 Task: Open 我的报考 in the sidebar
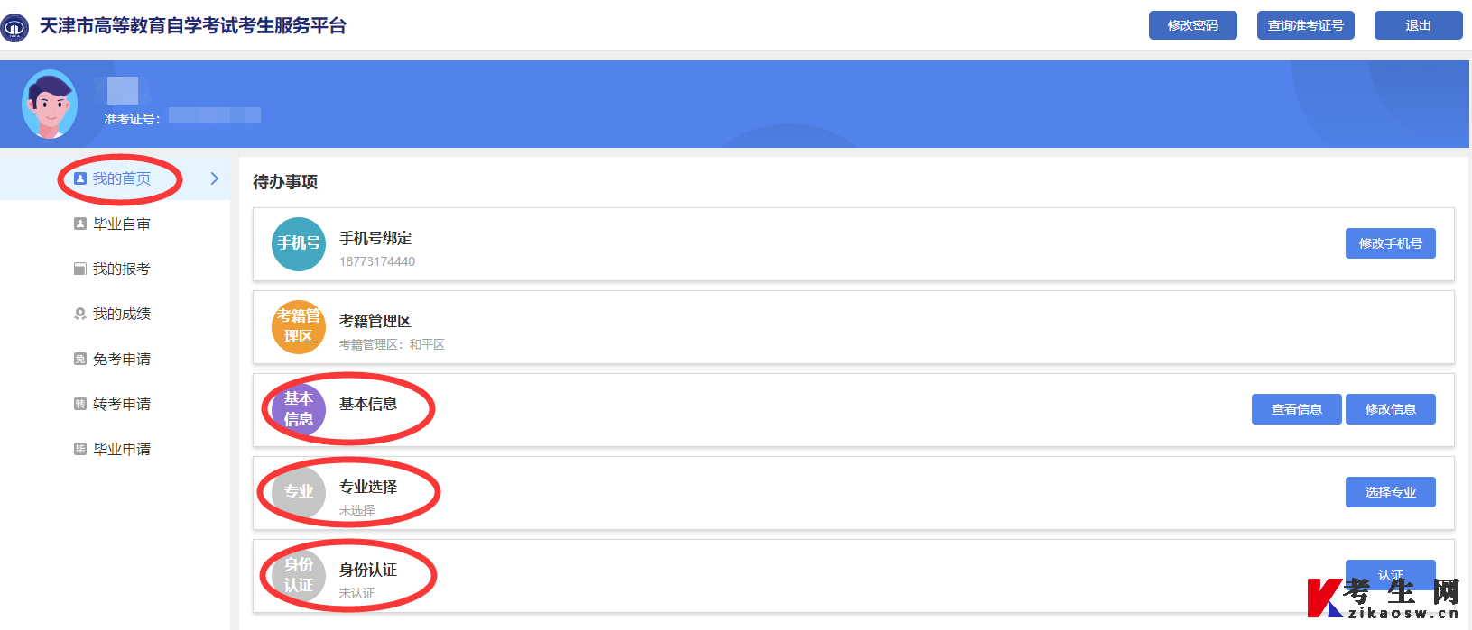pyautogui.click(x=121, y=269)
